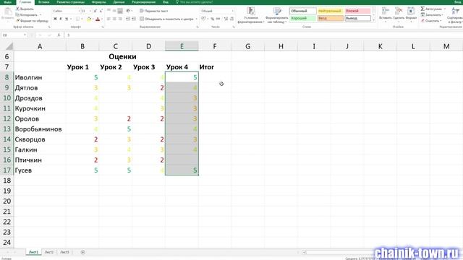Screen dimensions: 463x260
Task: Switch to Данные ribbon tab
Action: click(119, 2)
